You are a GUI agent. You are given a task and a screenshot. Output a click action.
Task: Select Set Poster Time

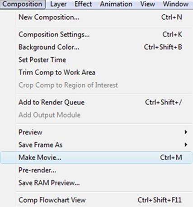[96, 60]
